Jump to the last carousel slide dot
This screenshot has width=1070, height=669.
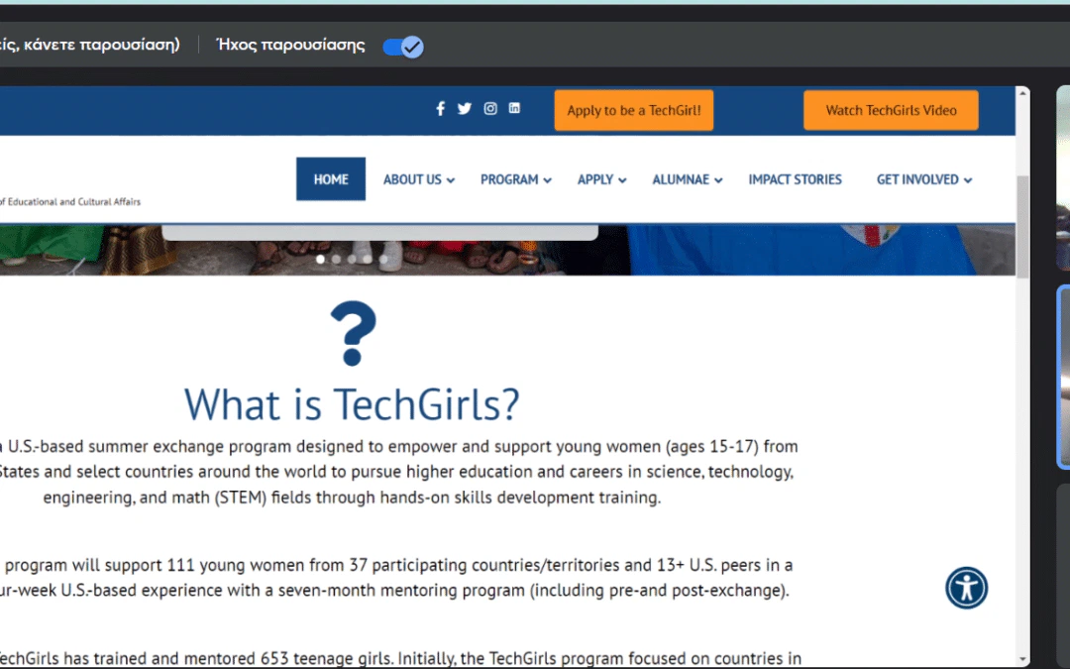[383, 260]
